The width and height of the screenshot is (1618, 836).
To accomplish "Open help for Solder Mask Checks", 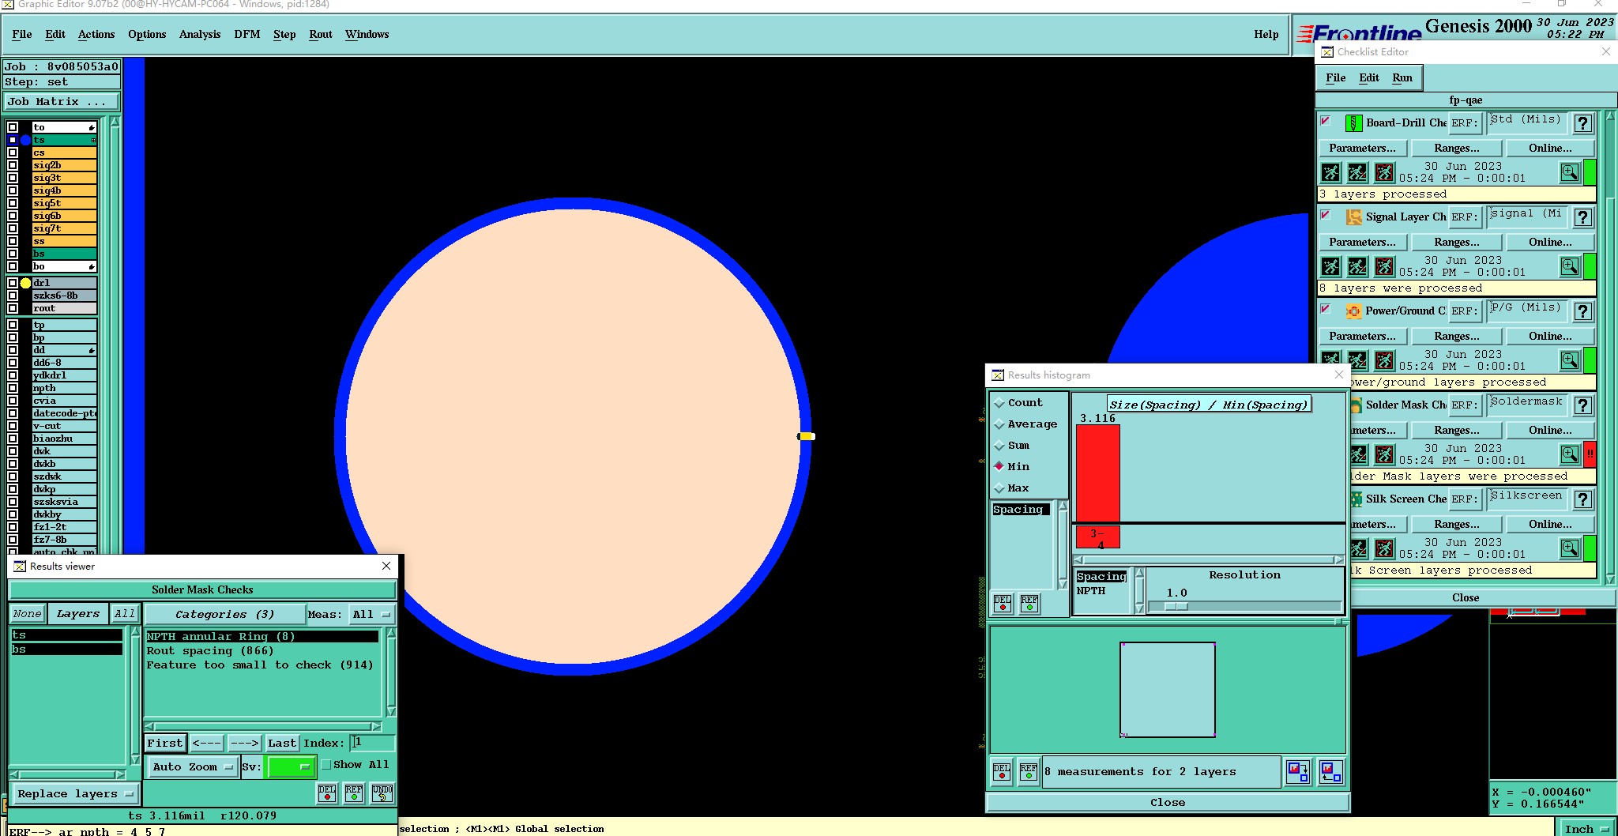I will [x=1582, y=405].
